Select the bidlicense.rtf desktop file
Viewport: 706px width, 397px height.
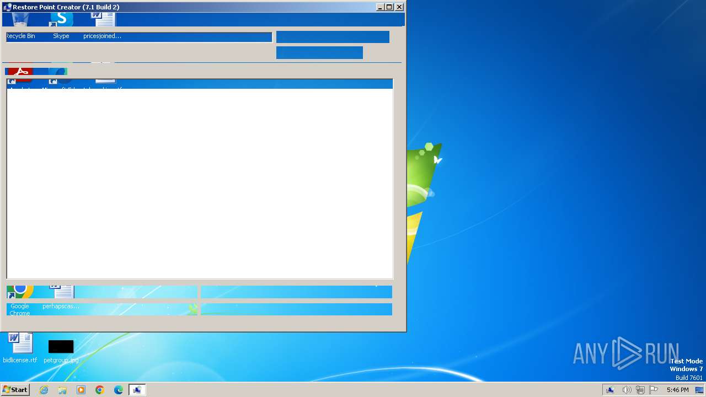click(x=20, y=348)
